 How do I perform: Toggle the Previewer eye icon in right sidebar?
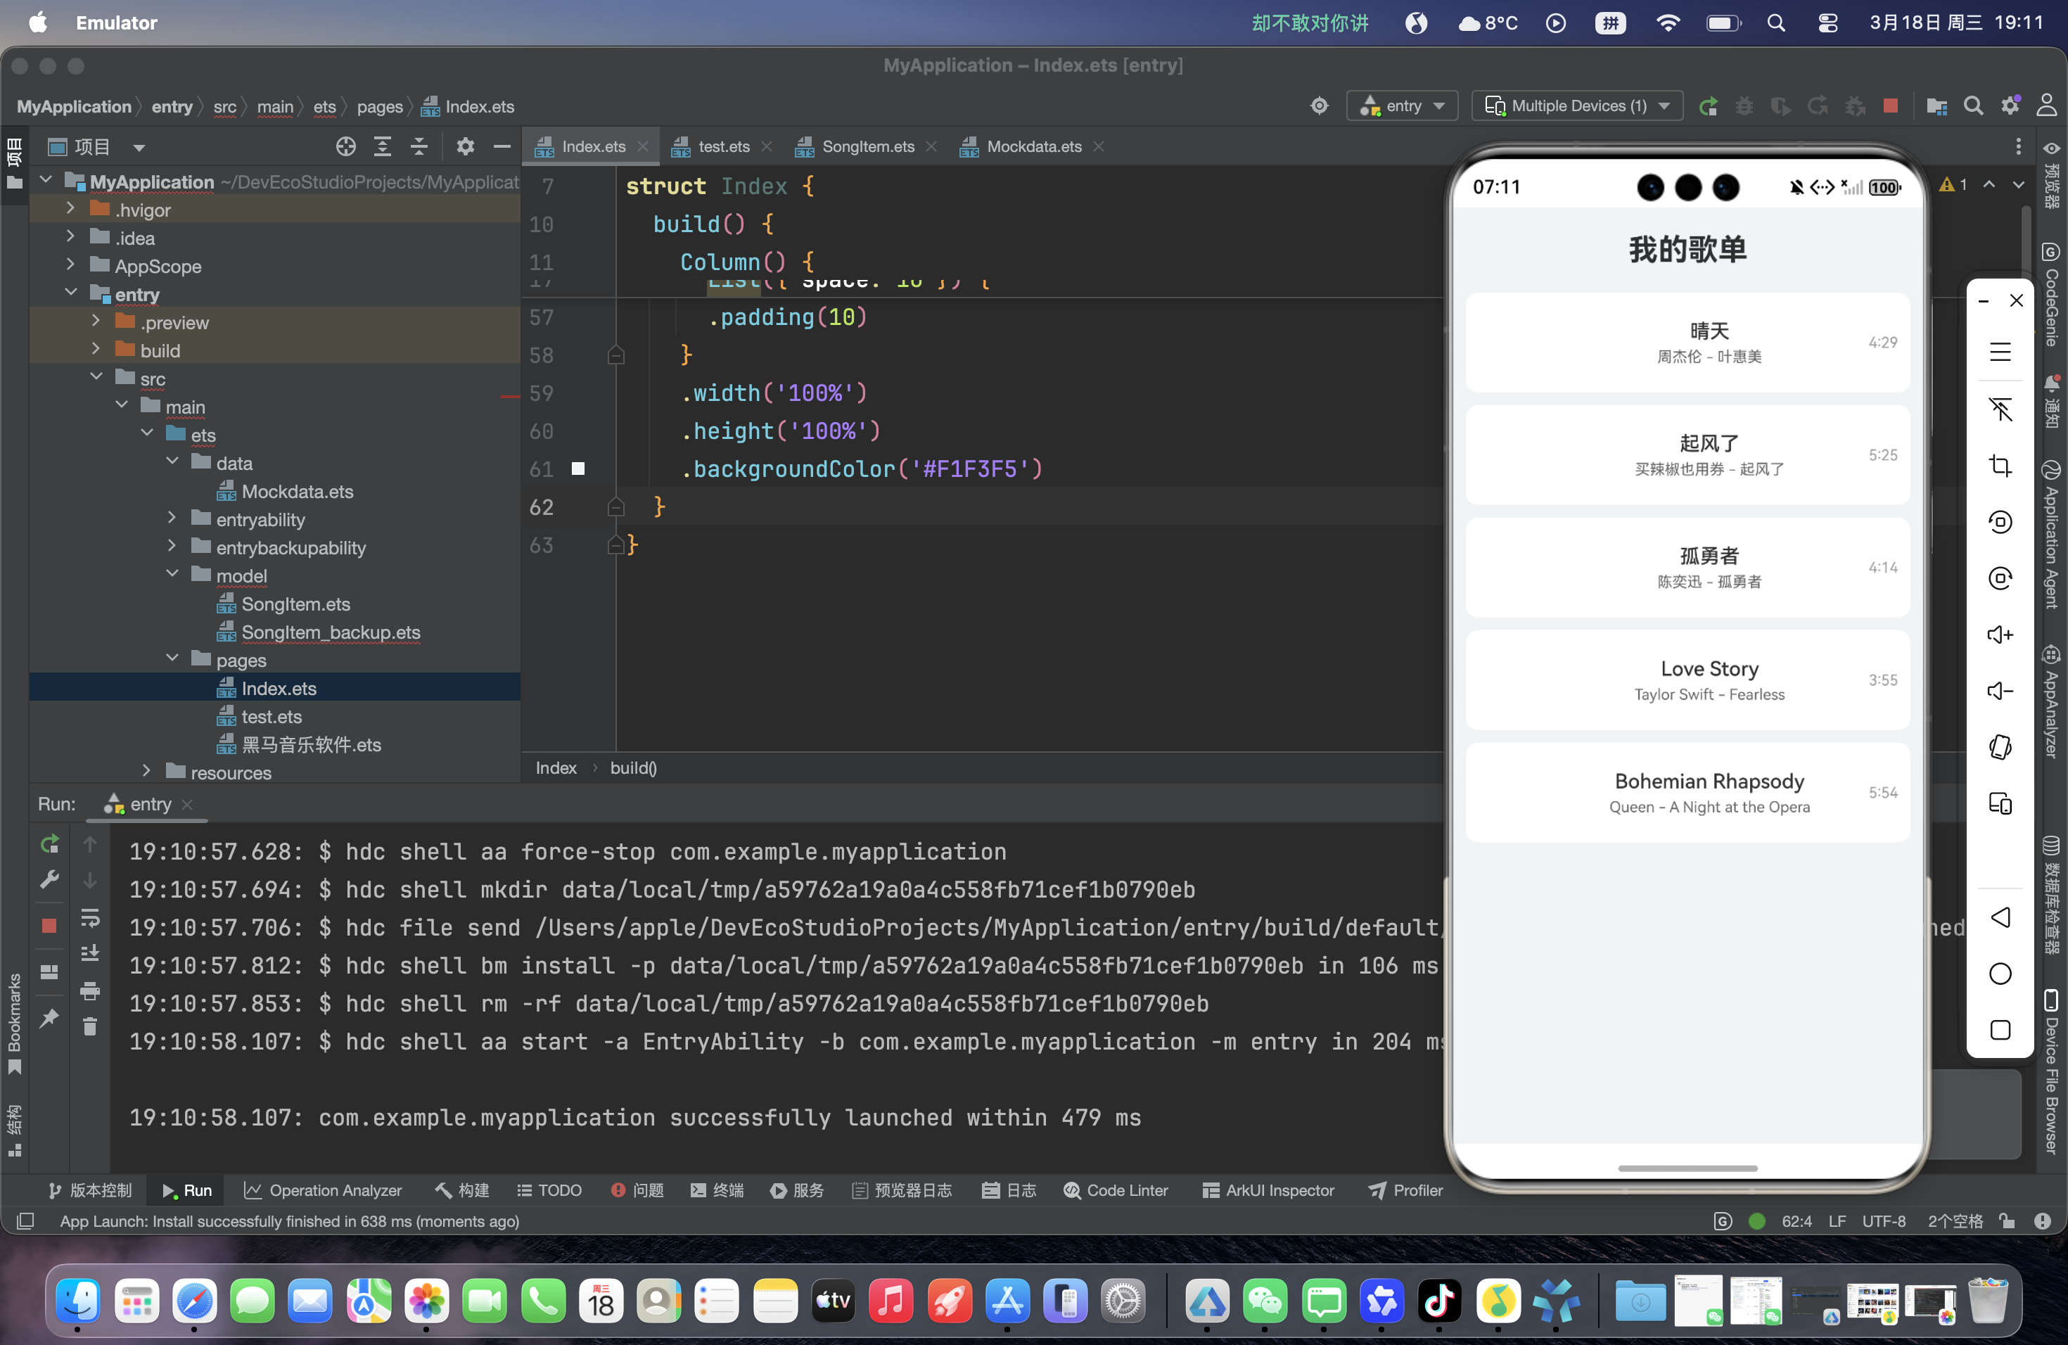pyautogui.click(x=2050, y=148)
